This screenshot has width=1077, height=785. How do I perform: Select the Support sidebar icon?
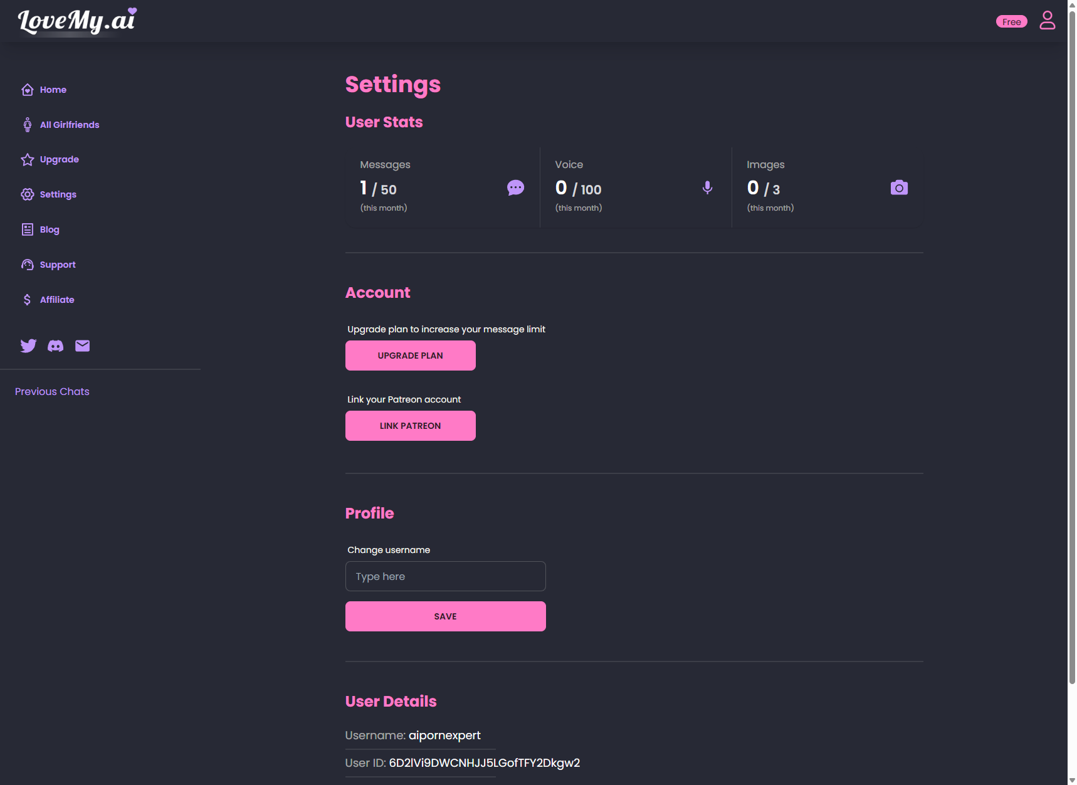28,265
